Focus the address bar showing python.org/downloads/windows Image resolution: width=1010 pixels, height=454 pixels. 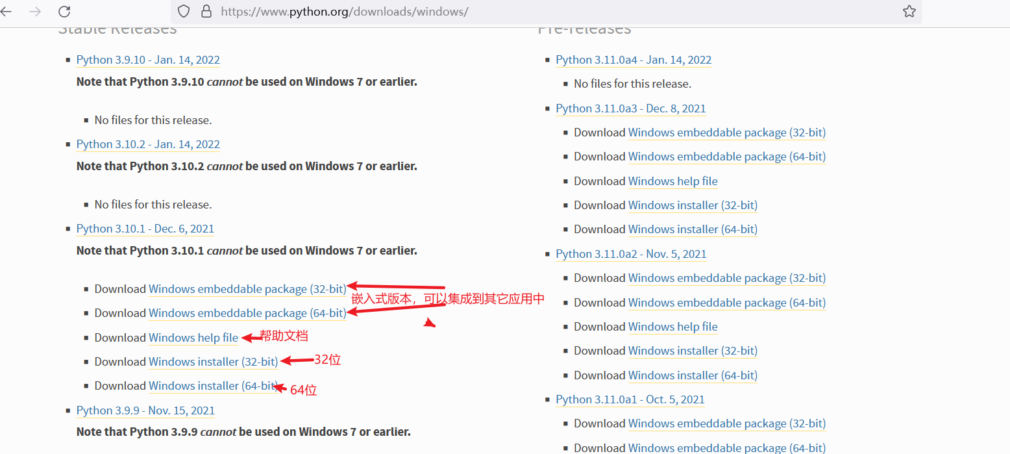(545, 12)
